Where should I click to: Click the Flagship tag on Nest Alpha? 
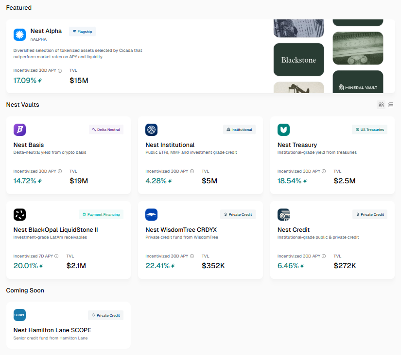(x=82, y=32)
